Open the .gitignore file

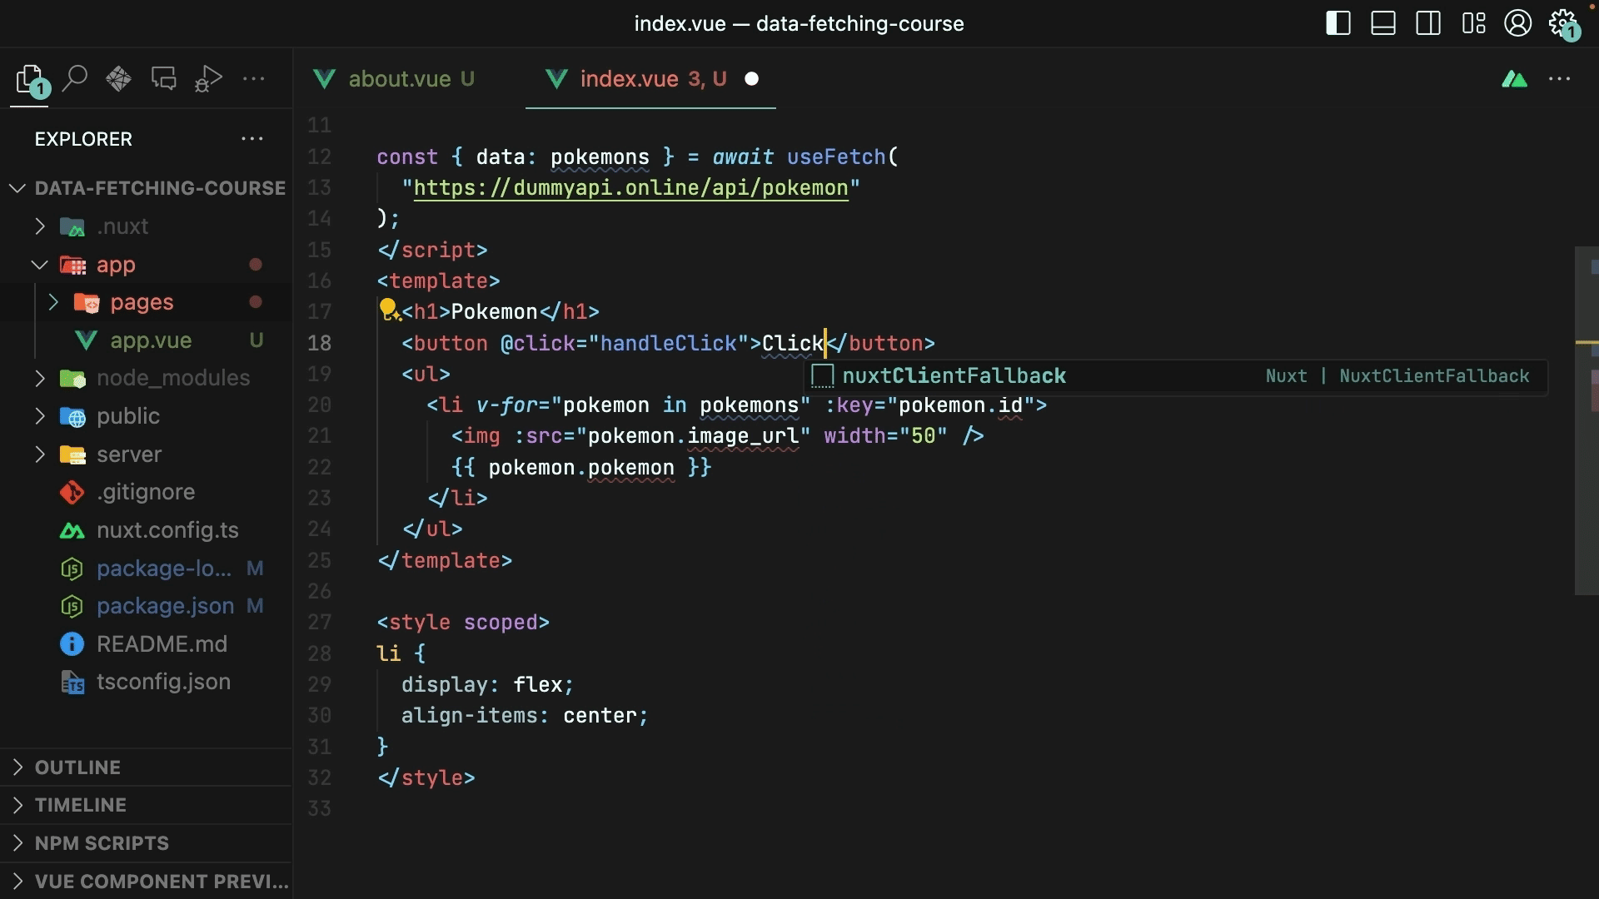pyautogui.click(x=147, y=492)
